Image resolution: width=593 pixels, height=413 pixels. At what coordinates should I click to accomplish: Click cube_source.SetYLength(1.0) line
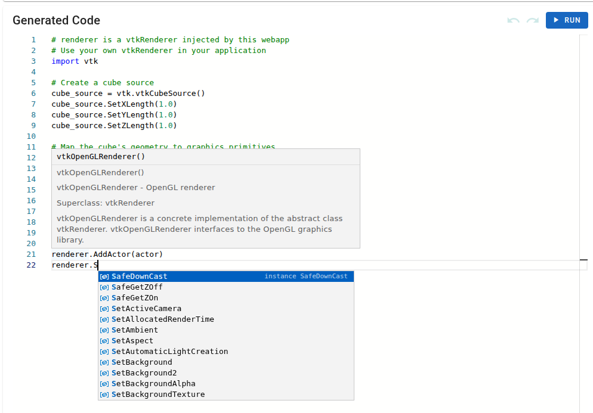point(114,115)
